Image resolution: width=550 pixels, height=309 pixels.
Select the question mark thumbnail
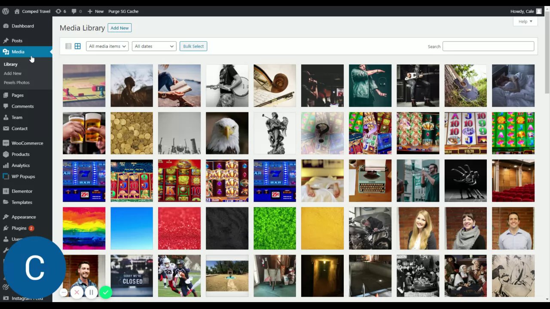(322, 133)
